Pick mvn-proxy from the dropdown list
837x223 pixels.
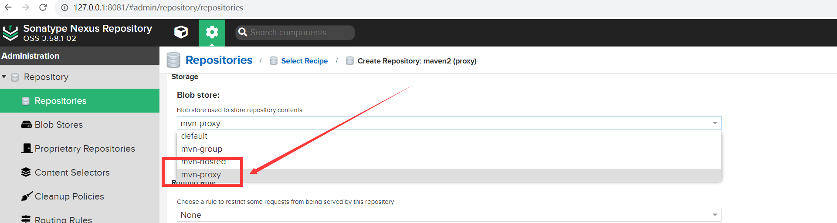[x=201, y=175]
